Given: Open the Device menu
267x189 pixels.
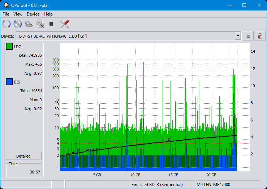Looking at the screenshot, I should tap(33, 14).
